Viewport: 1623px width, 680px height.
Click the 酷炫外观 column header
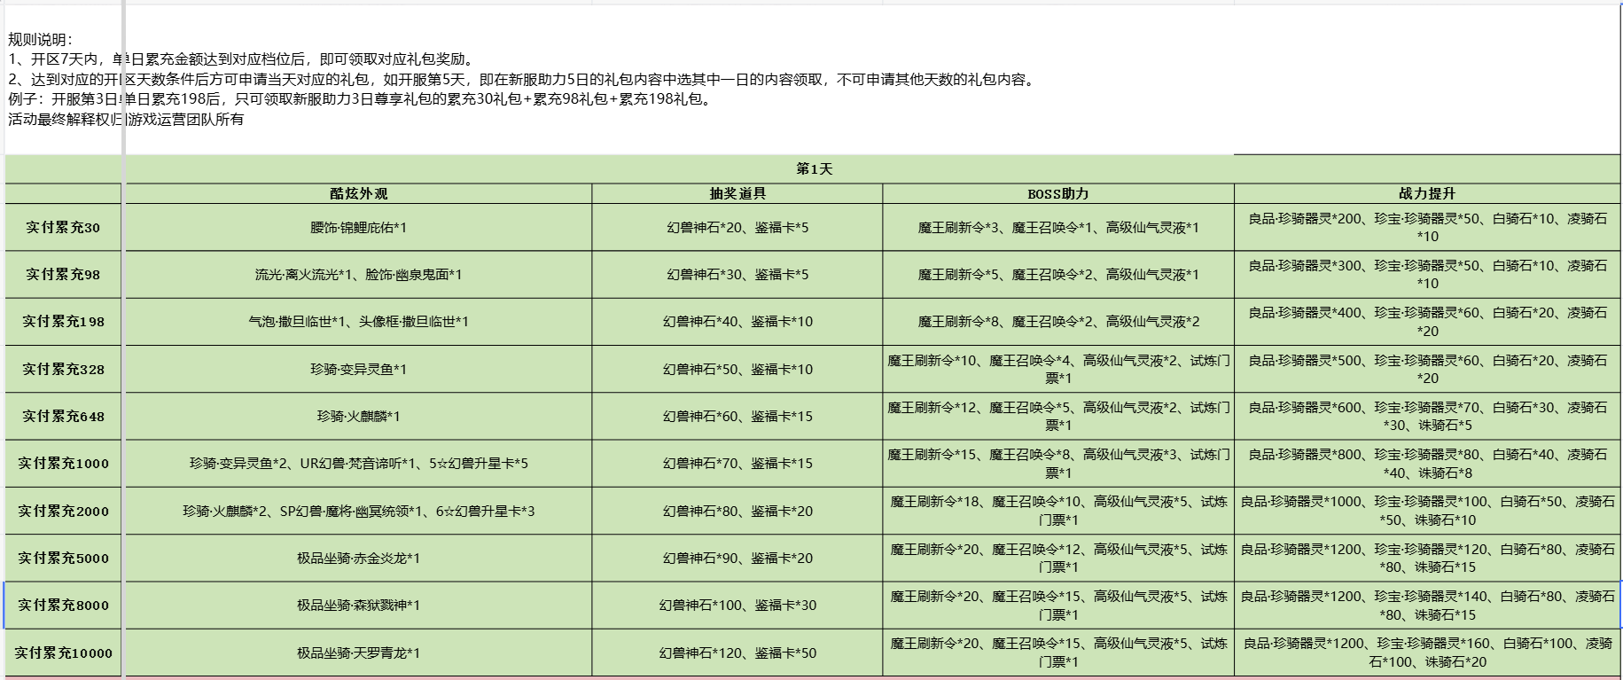click(x=358, y=193)
